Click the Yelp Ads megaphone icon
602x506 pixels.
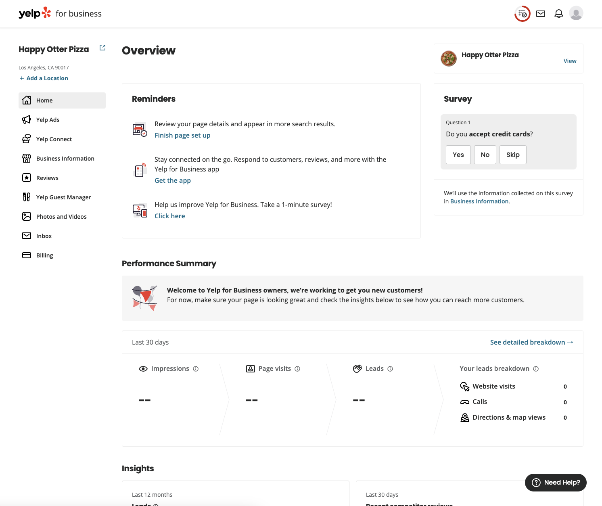[27, 119]
